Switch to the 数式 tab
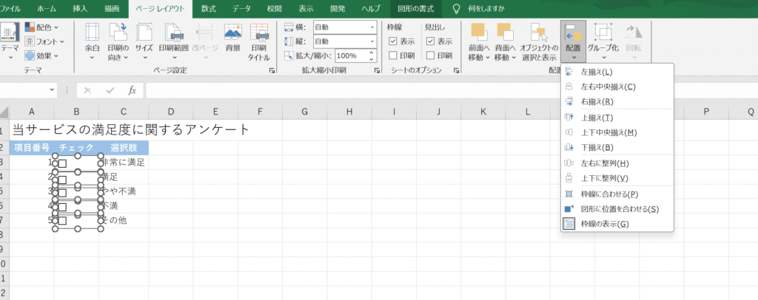Image resolution: width=758 pixels, height=300 pixels. [209, 9]
